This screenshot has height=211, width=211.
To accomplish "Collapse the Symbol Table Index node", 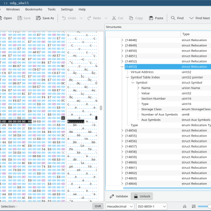I will pos(127,78).
